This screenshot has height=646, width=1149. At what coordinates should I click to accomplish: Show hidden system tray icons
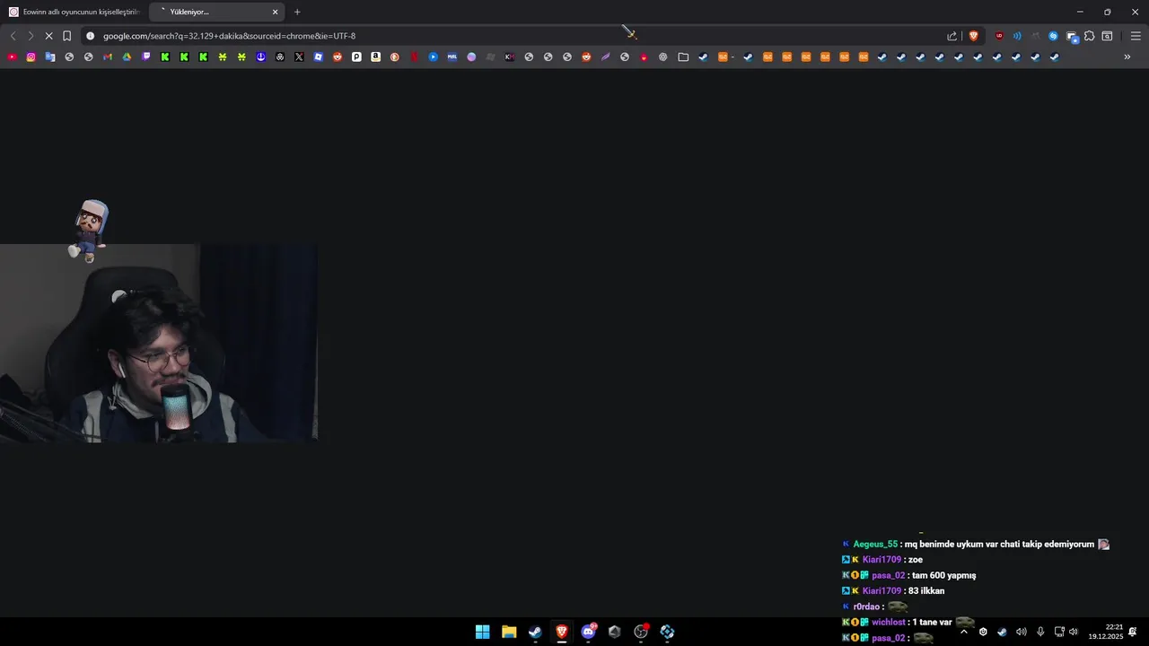[964, 632]
